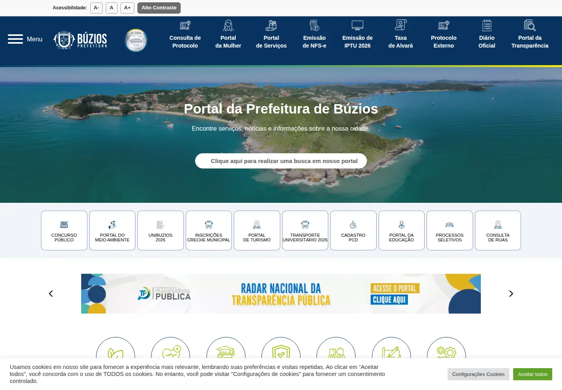Open Configurações Cookies settings
The width and height of the screenshot is (562, 390).
[478, 374]
